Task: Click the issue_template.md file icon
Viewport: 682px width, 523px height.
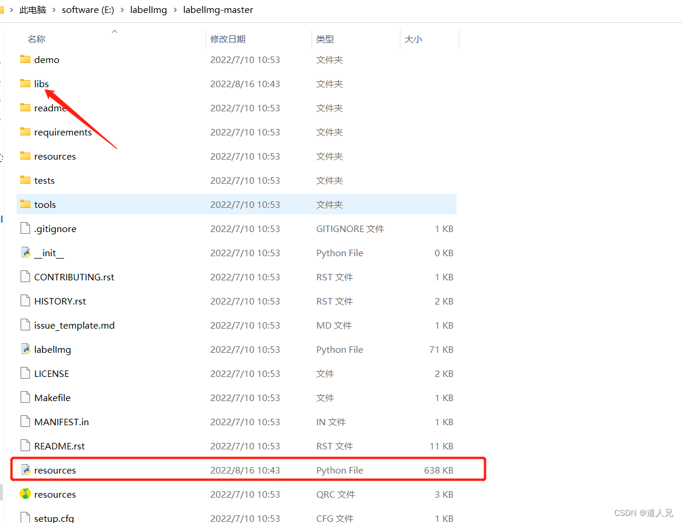Action: pos(25,325)
